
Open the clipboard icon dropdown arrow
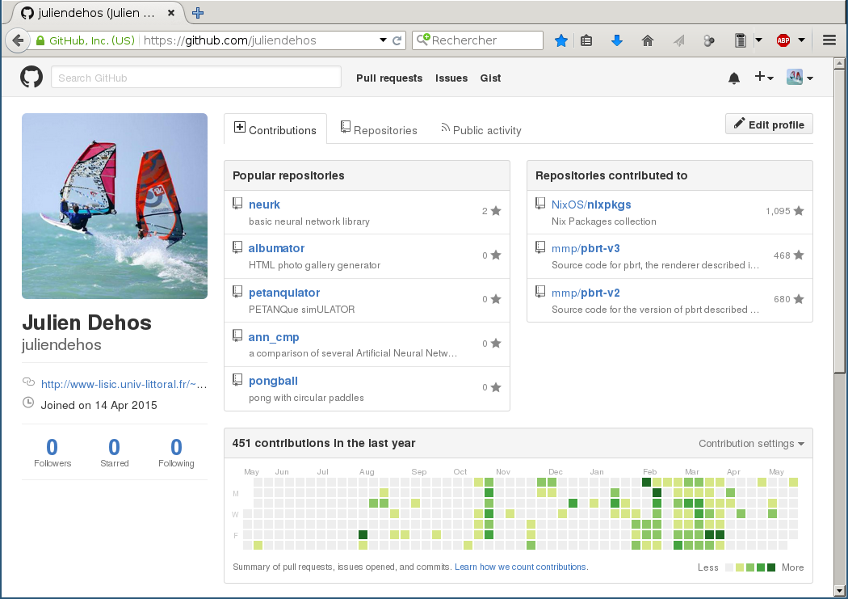(759, 40)
